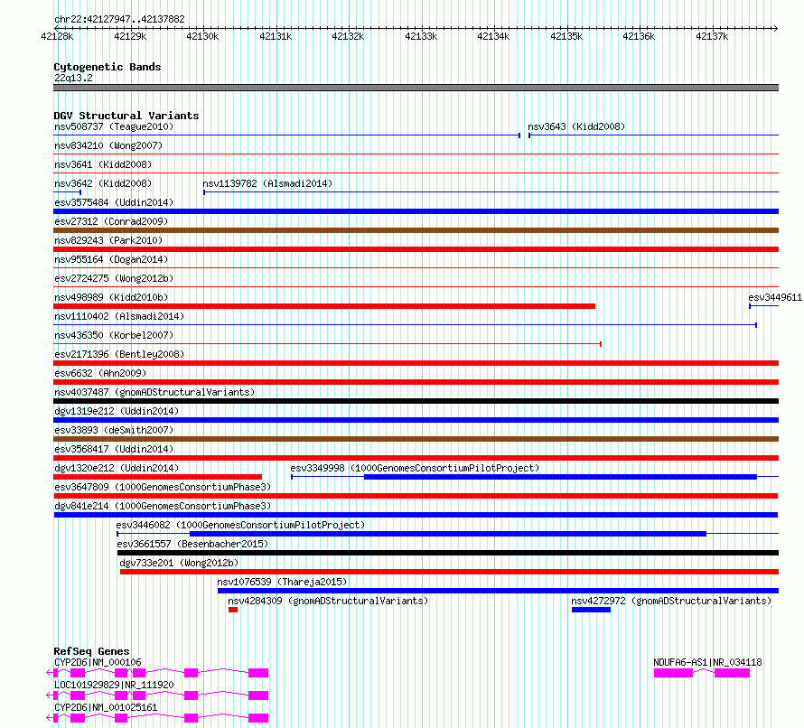804x728 pixels.
Task: Click the dgv733e201 (Wong2012b) label
Action: (179, 563)
